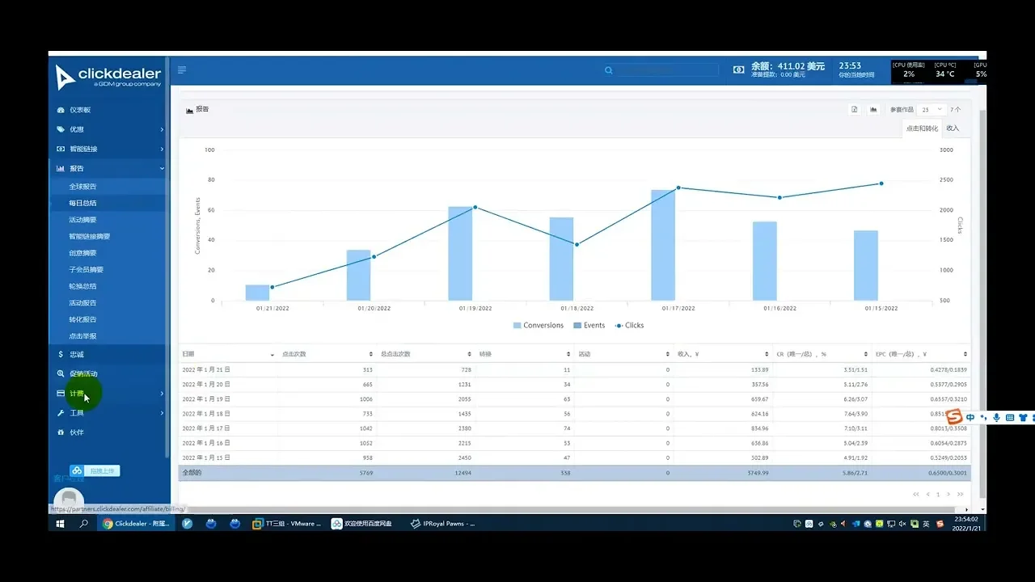Open 全球报告 in the sidebar

pos(82,187)
